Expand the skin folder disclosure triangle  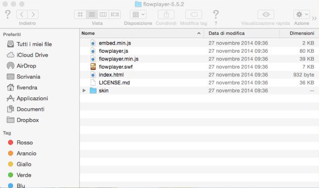click(84, 91)
